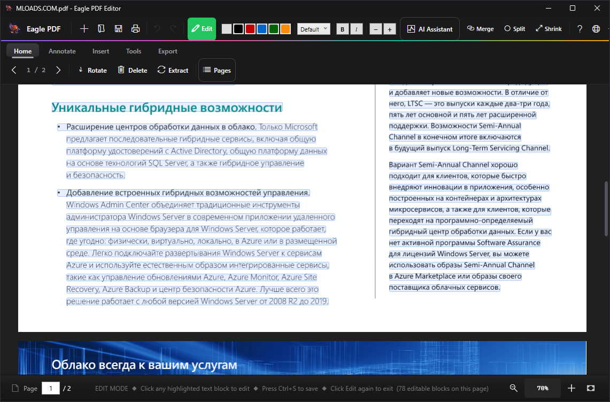Save the document with the floppy disk icon
The width and height of the screenshot is (610, 402).
pos(118,29)
